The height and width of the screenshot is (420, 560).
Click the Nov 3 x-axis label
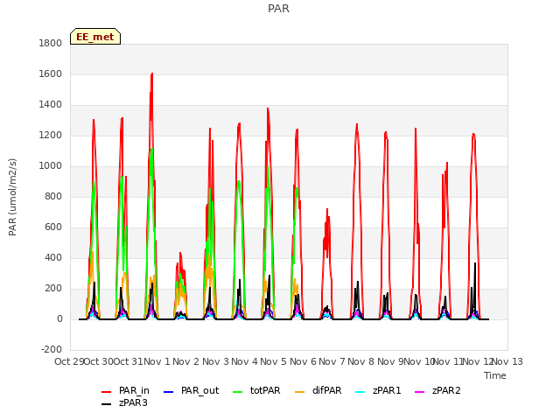click(215, 361)
